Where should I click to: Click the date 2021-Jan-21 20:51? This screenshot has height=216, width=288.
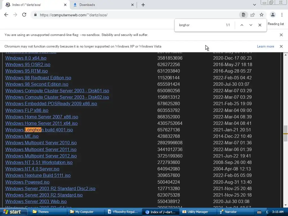pos(232,130)
